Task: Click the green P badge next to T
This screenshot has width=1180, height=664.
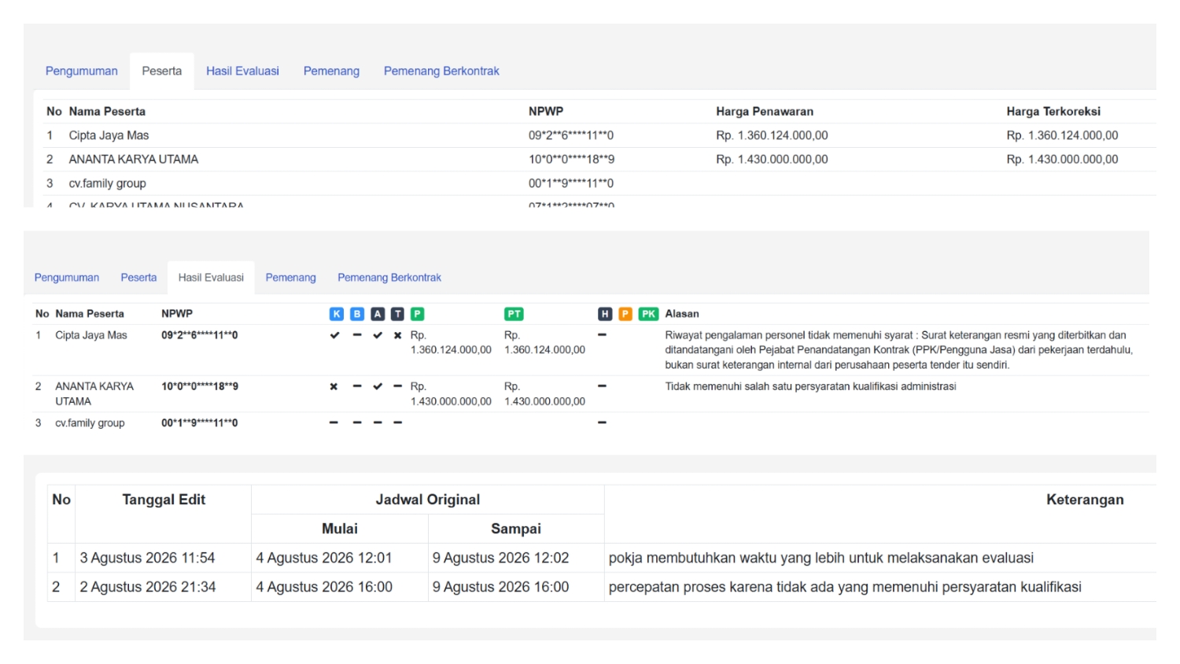Action: pos(418,314)
